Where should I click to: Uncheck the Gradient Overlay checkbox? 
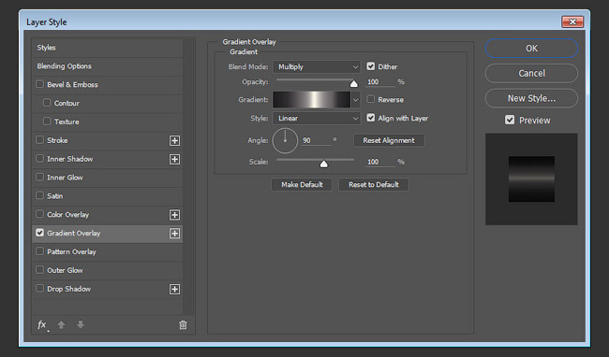tap(39, 233)
